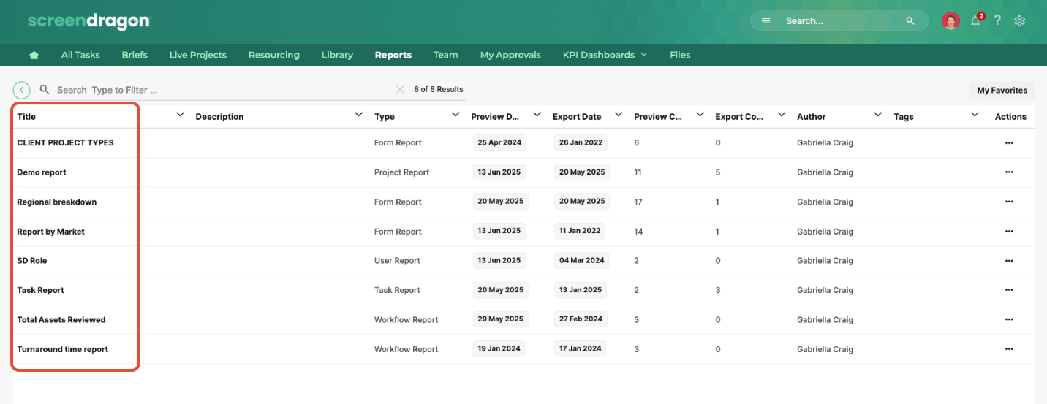The width and height of the screenshot is (1047, 404).
Task: Go to All Tasks tab
Action: click(80, 55)
